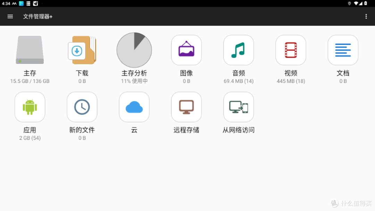Click the status bar clock showing 4:34
The image size is (375, 211).
point(6,3)
